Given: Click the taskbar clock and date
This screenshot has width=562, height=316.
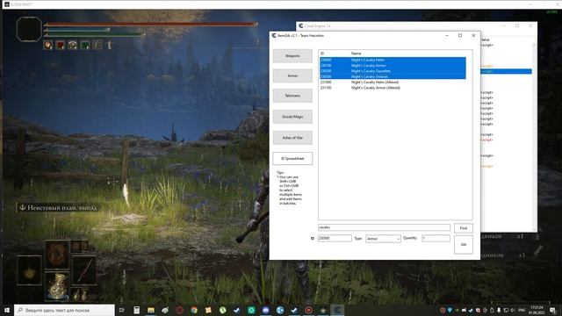Looking at the screenshot, I should point(537,310).
